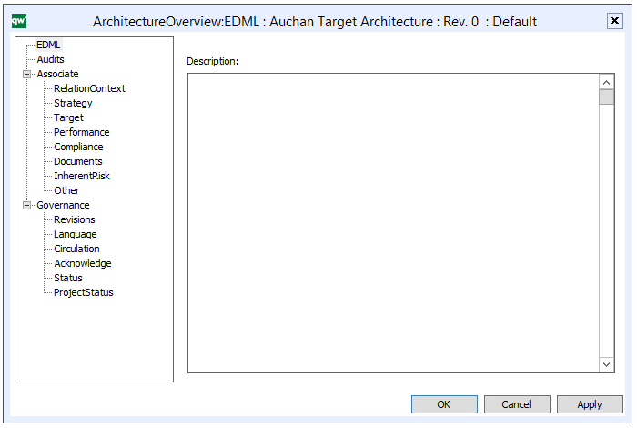Click inside the Description text area

(x=391, y=223)
